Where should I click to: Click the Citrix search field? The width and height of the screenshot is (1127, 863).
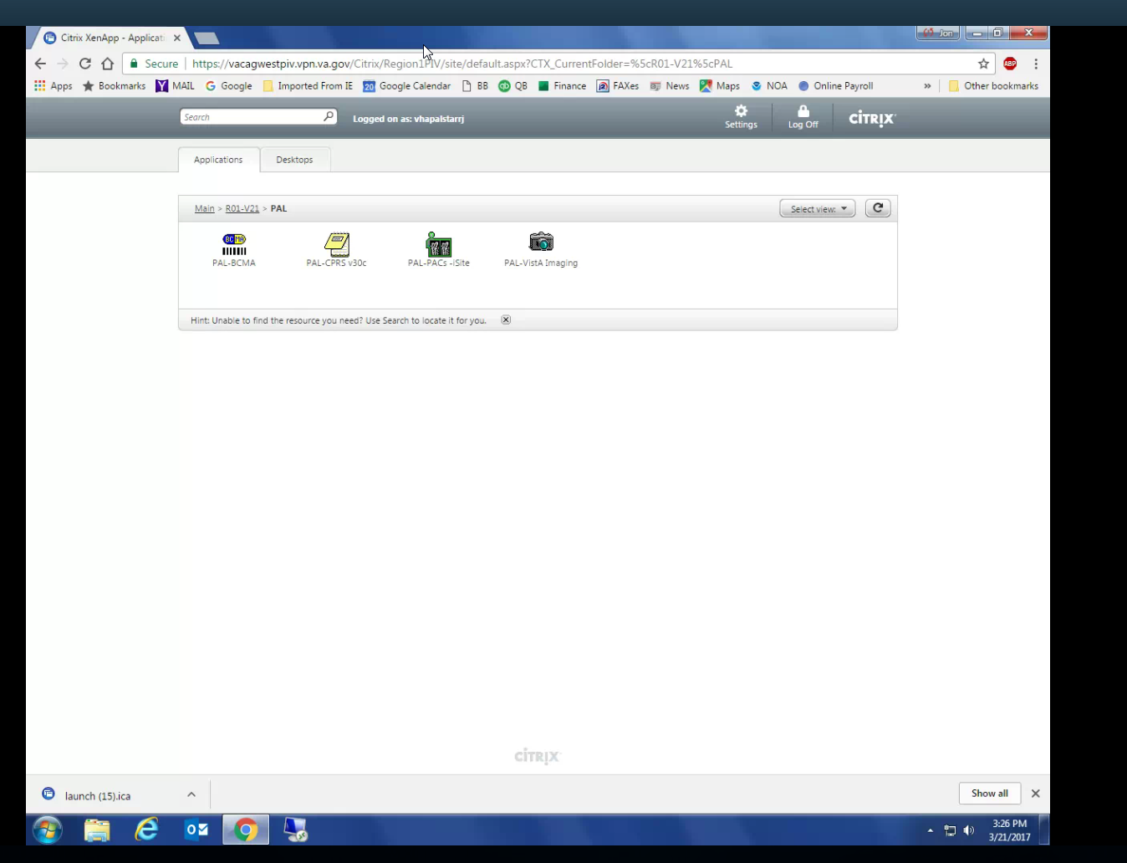(x=251, y=117)
